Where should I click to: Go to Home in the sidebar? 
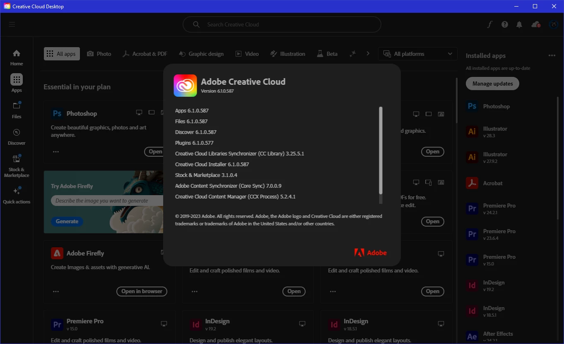(17, 57)
